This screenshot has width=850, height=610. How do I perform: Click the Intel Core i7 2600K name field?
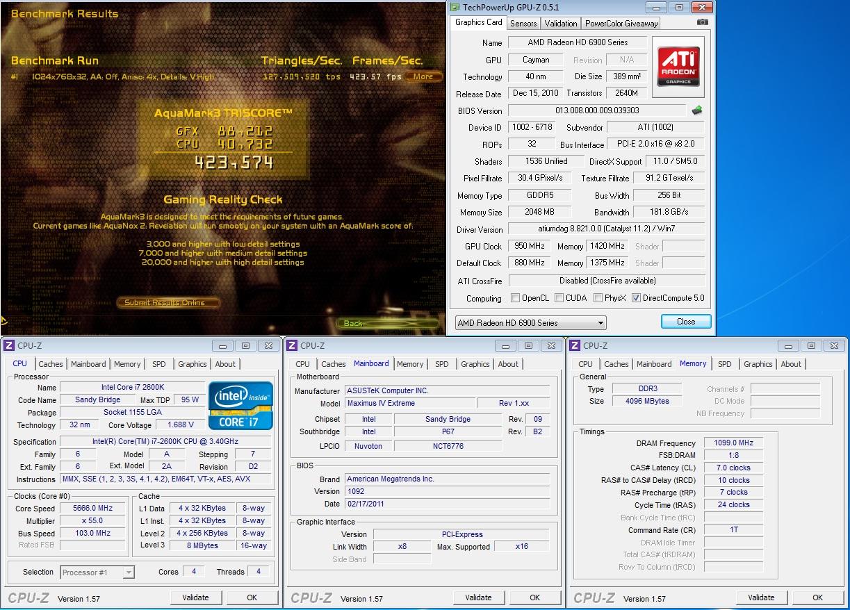(x=132, y=388)
